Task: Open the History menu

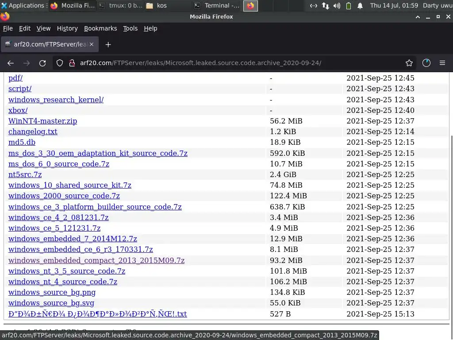Action: click(x=67, y=28)
